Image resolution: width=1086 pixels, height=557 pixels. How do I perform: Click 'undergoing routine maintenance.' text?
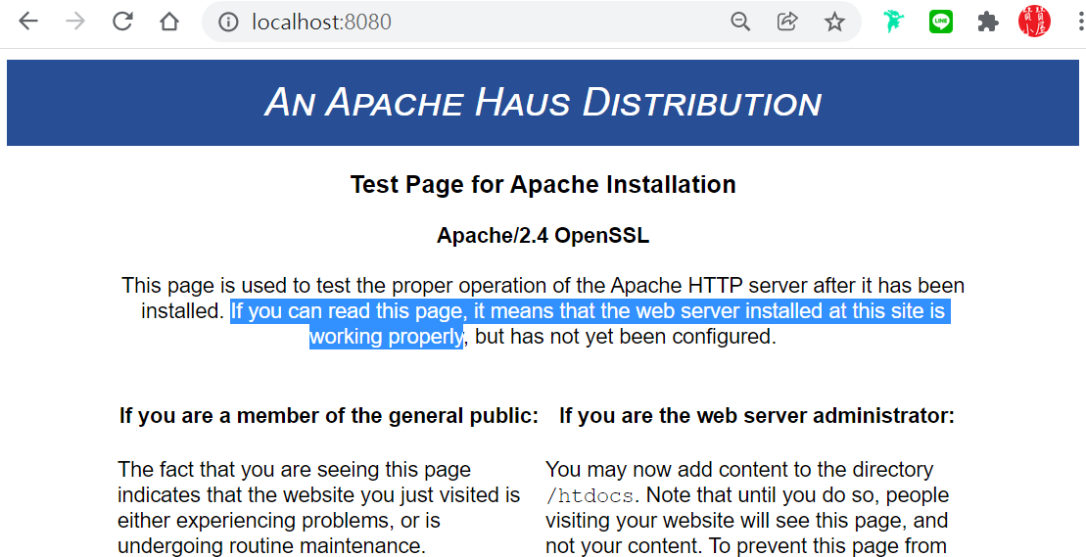(271, 545)
